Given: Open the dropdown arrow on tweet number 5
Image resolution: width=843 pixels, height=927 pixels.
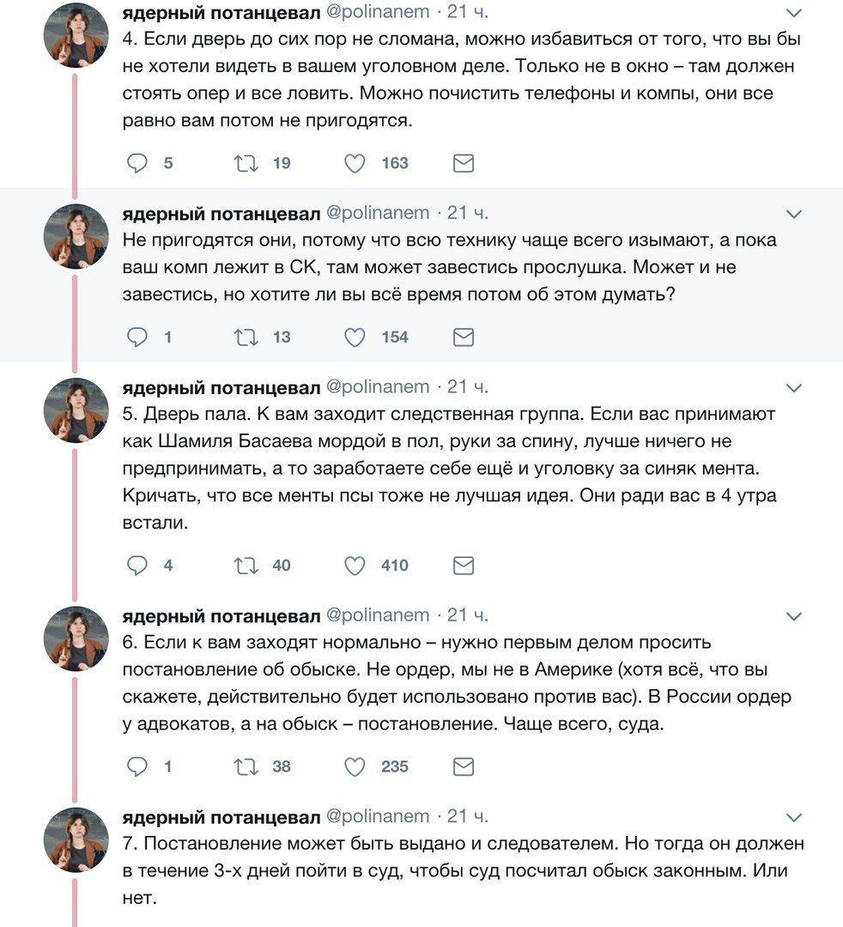Looking at the screenshot, I should 794,388.
